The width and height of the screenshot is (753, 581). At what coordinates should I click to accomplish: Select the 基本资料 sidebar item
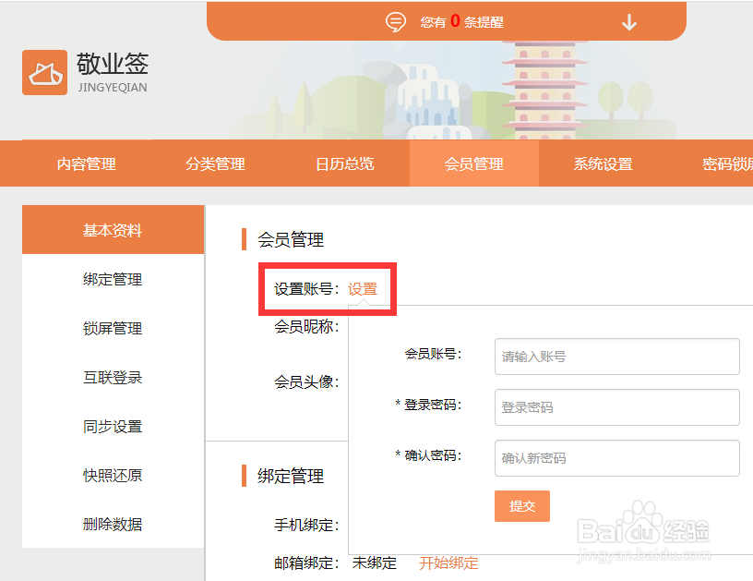(112, 230)
